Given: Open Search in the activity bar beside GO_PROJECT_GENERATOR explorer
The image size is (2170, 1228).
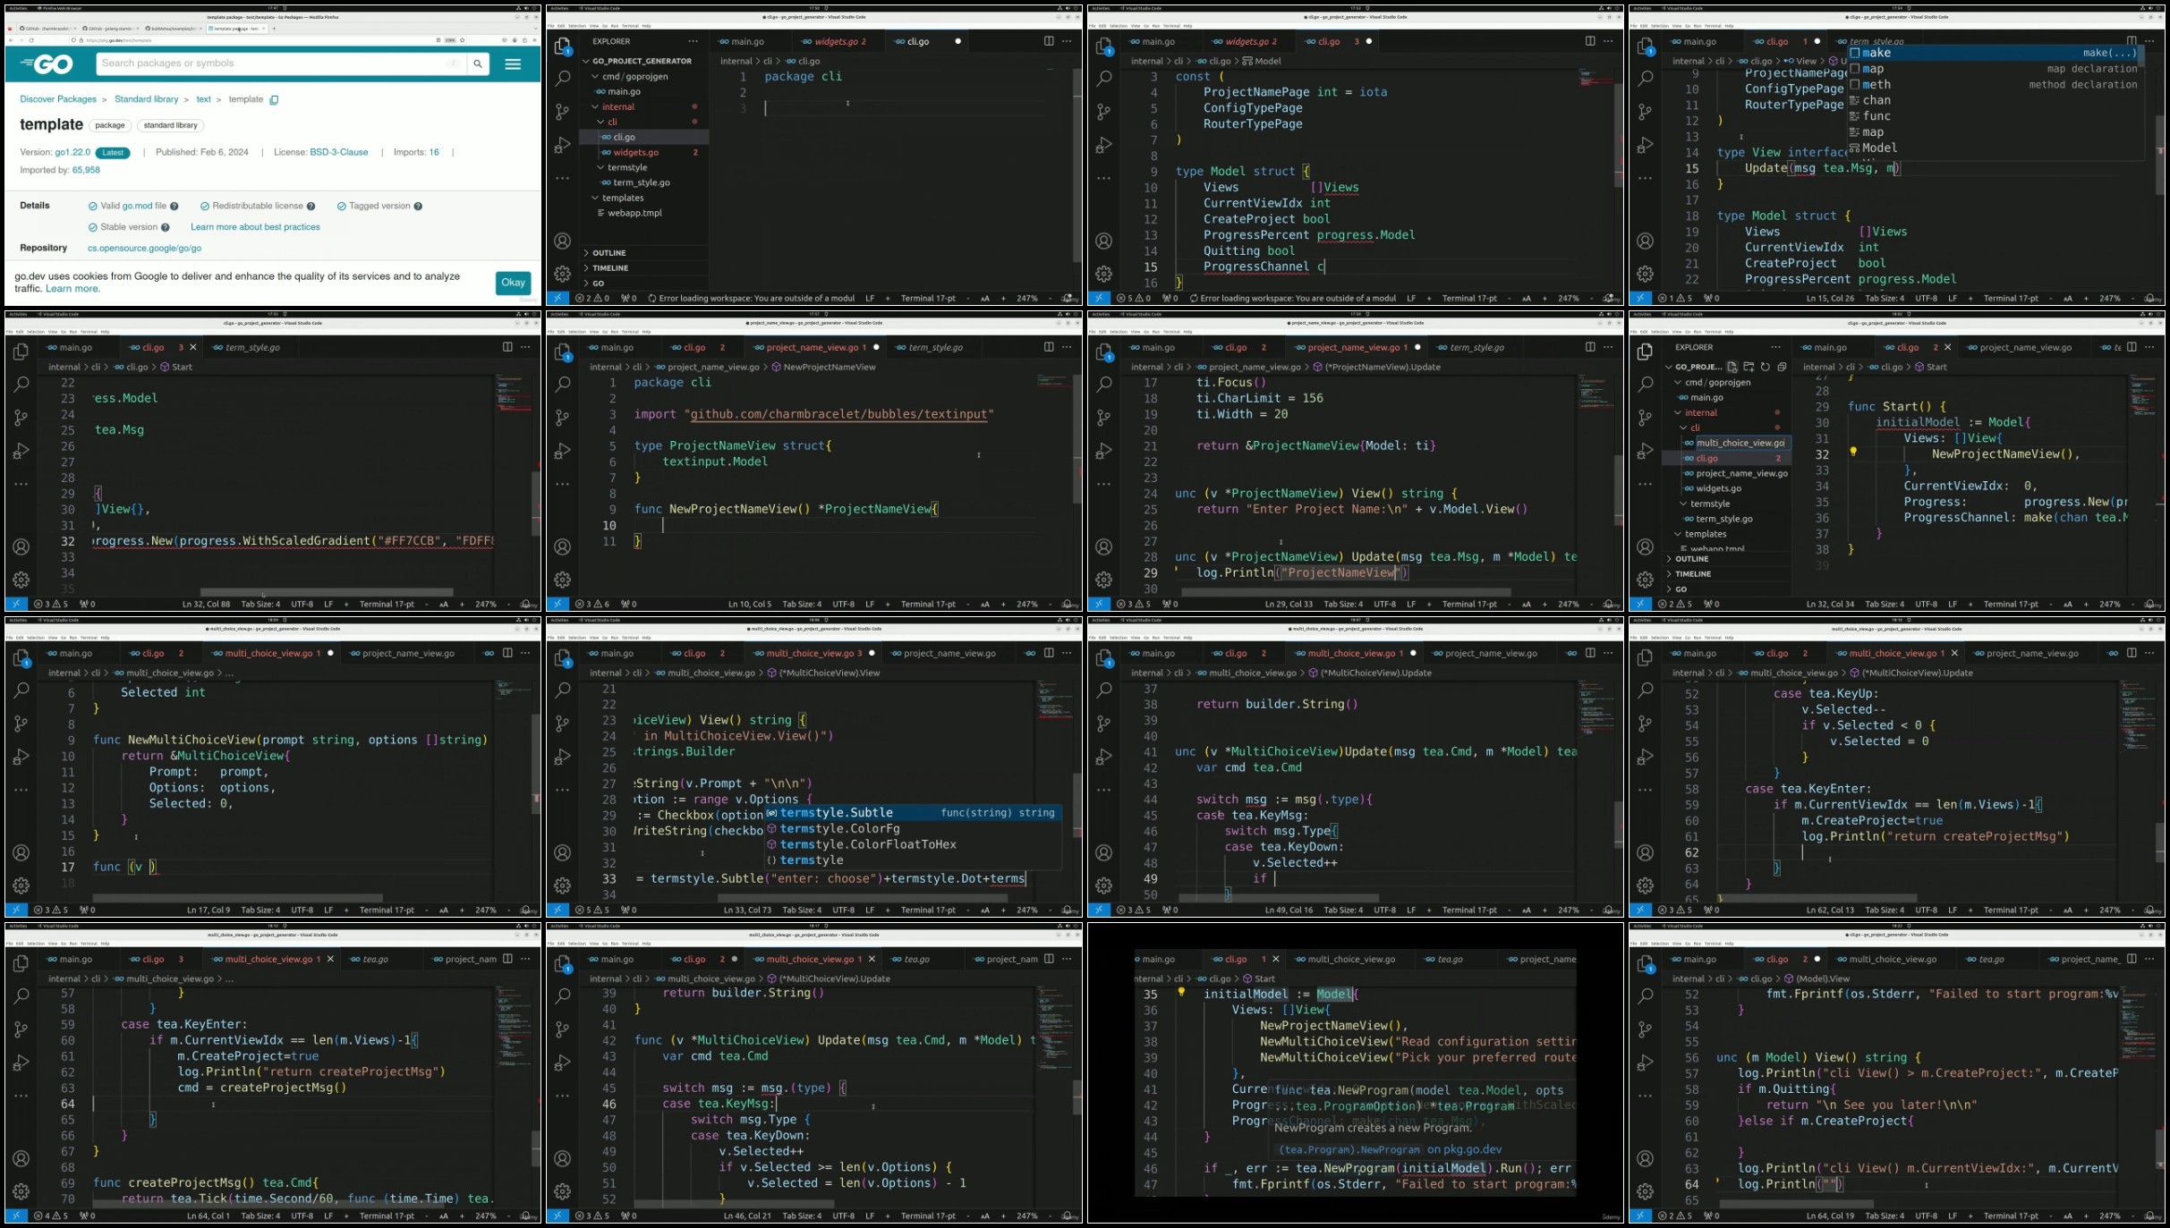Looking at the screenshot, I should coord(562,79).
